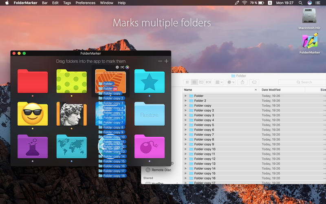Viewport: 326px width, 204px height.
Task: Select Remote Disc in Finder sidebar
Action: (159, 170)
